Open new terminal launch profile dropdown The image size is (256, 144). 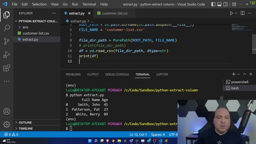[x=238, y=74]
